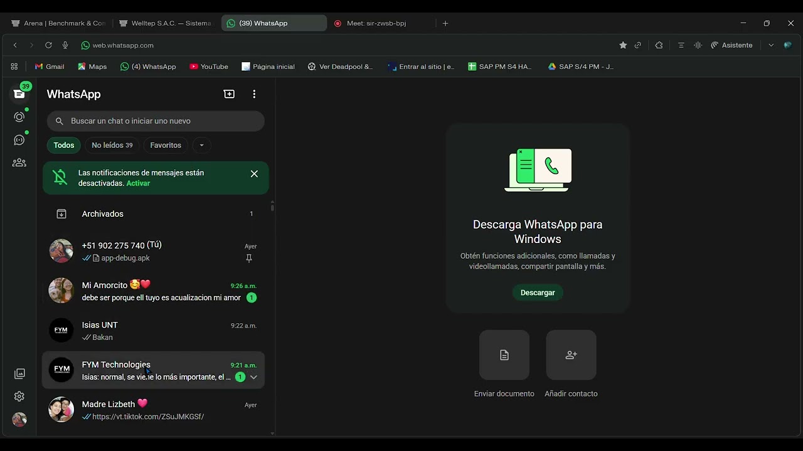Reload the WhatsApp page
803x451 pixels.
pos(48,45)
